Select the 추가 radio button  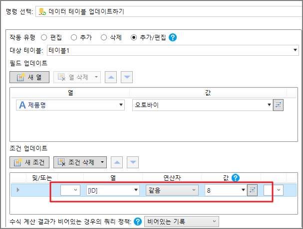pos(74,37)
